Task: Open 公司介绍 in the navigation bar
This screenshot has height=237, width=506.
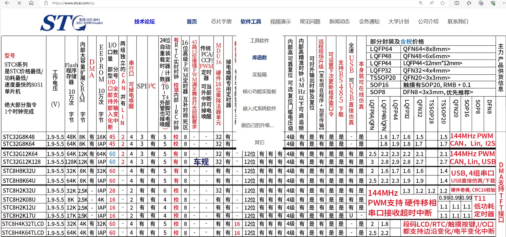Action: (x=428, y=21)
